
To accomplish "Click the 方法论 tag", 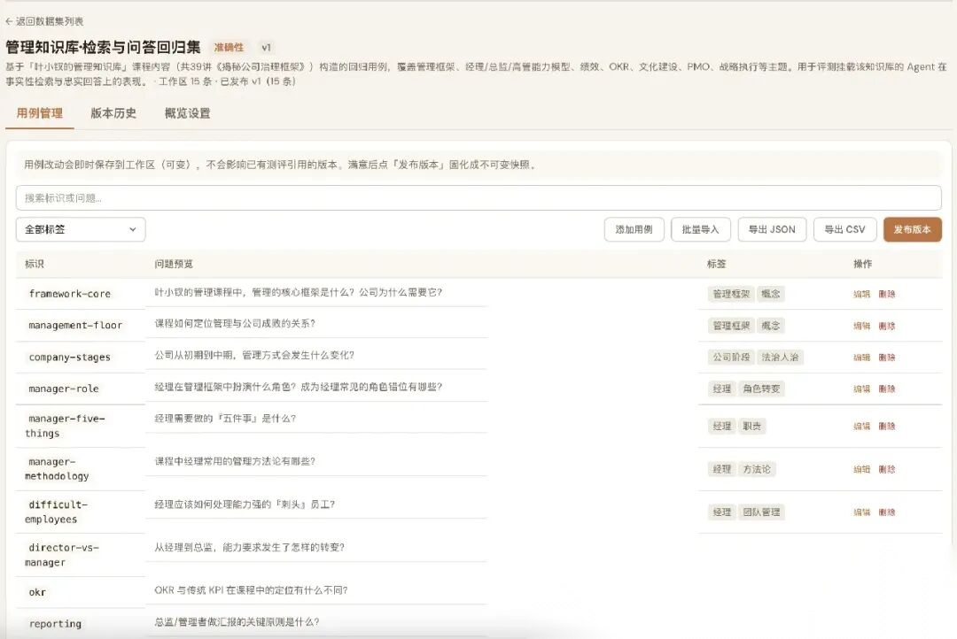I will 757,469.
